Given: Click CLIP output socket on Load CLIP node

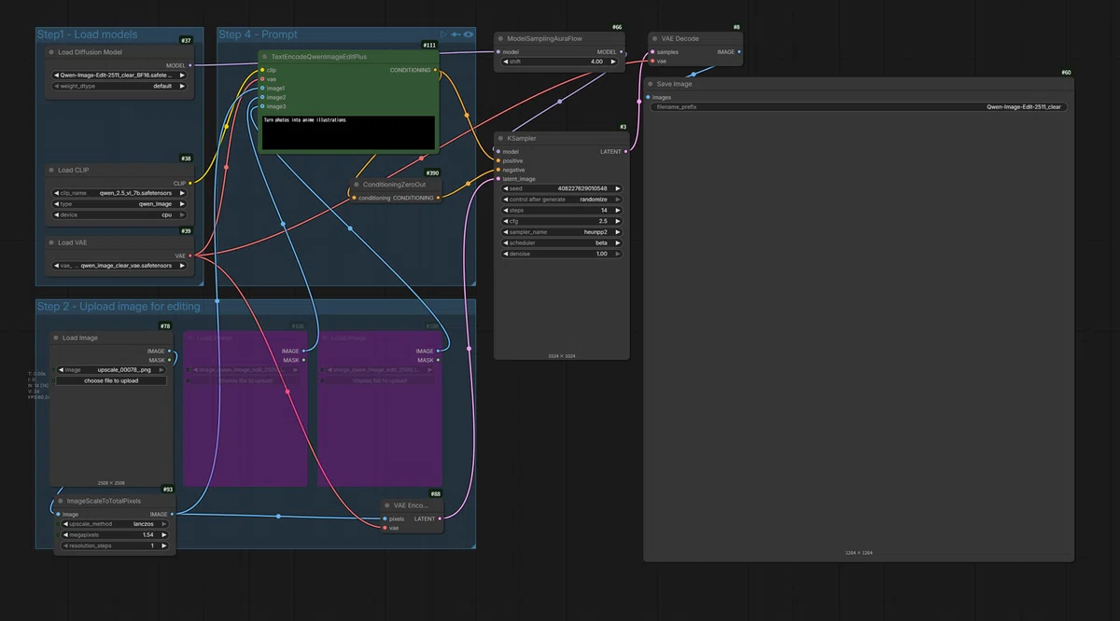Looking at the screenshot, I should 190,183.
